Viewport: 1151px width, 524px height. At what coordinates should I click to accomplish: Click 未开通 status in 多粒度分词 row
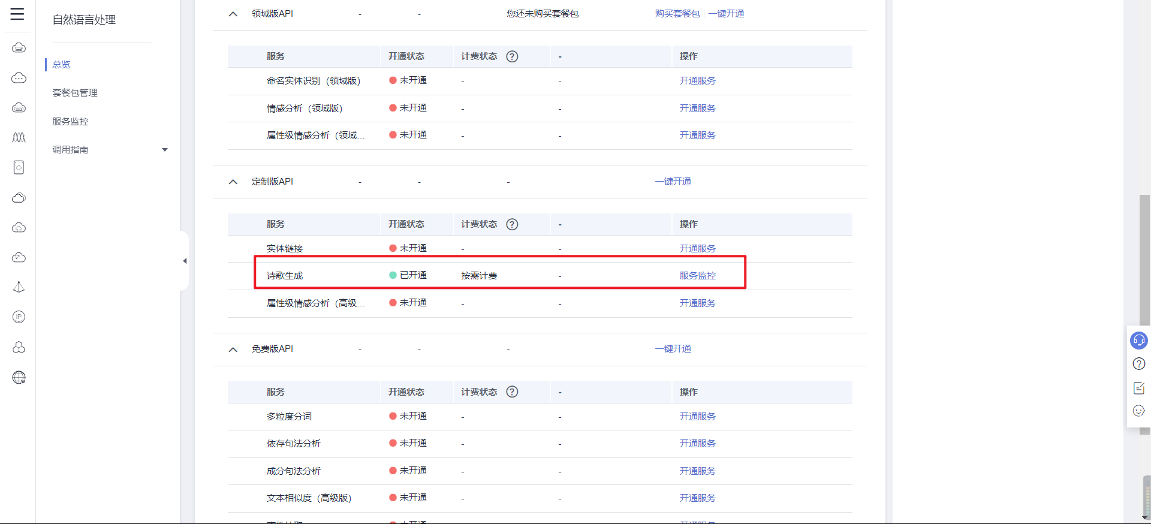pyautogui.click(x=408, y=416)
